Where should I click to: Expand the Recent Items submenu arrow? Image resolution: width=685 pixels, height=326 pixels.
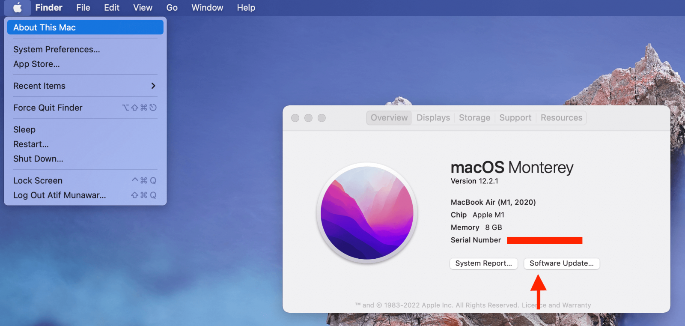(x=153, y=86)
